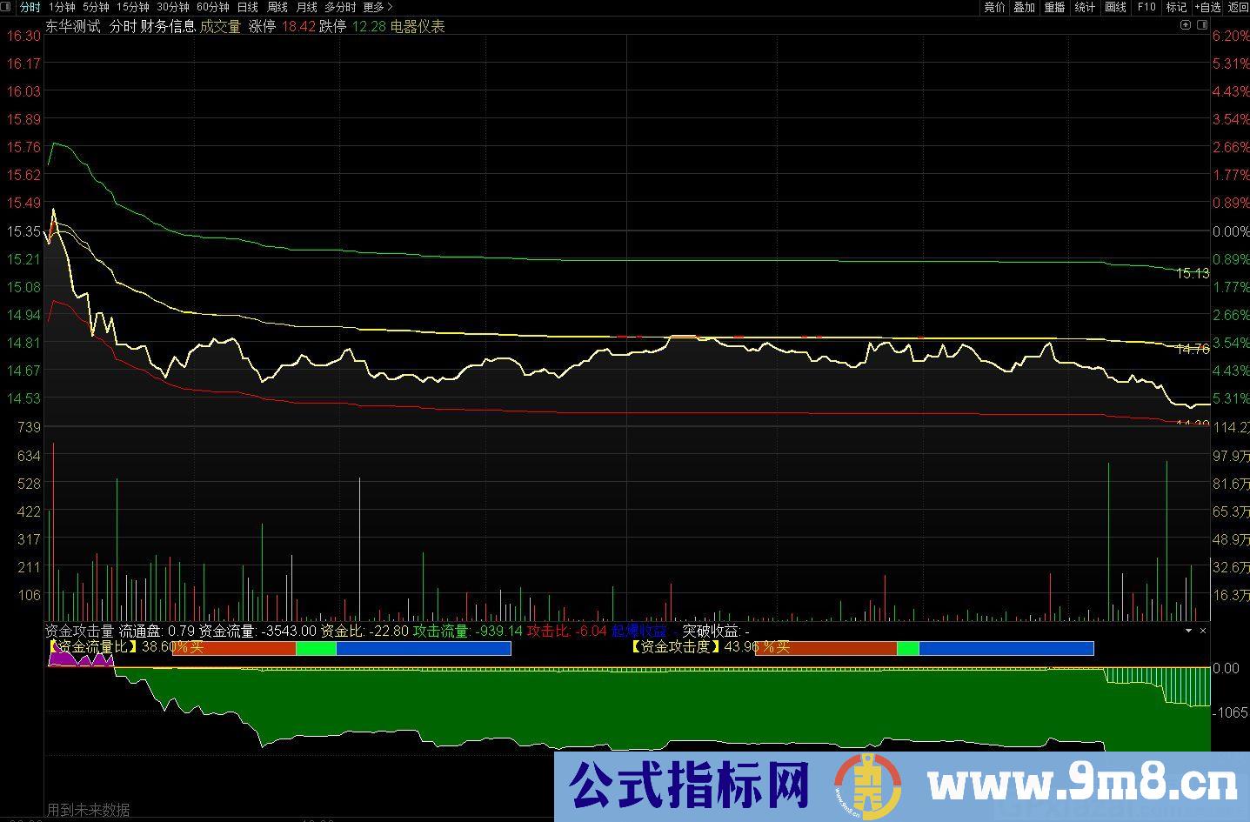The height and width of the screenshot is (822, 1250).
Task: Close the 资金攻击量 indicator sub-panel
Action: pyautogui.click(x=1203, y=631)
